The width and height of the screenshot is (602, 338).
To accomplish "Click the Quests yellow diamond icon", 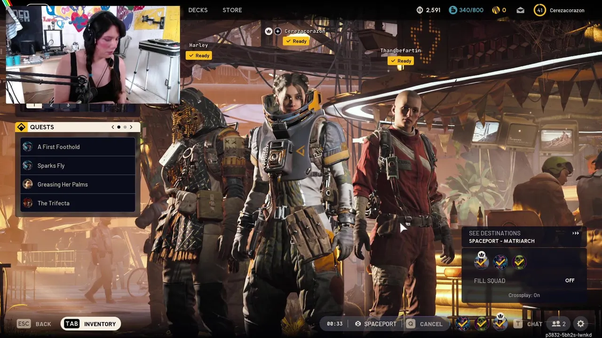I will (21, 127).
